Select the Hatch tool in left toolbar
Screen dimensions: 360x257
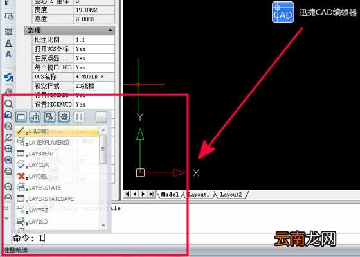click(8, 31)
